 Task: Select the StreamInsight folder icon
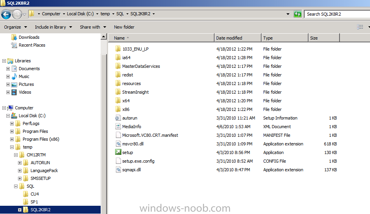pyautogui.click(x=118, y=92)
